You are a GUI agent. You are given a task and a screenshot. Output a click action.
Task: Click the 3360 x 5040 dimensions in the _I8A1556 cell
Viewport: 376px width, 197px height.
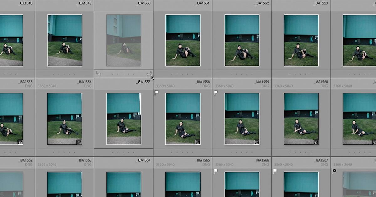point(47,86)
